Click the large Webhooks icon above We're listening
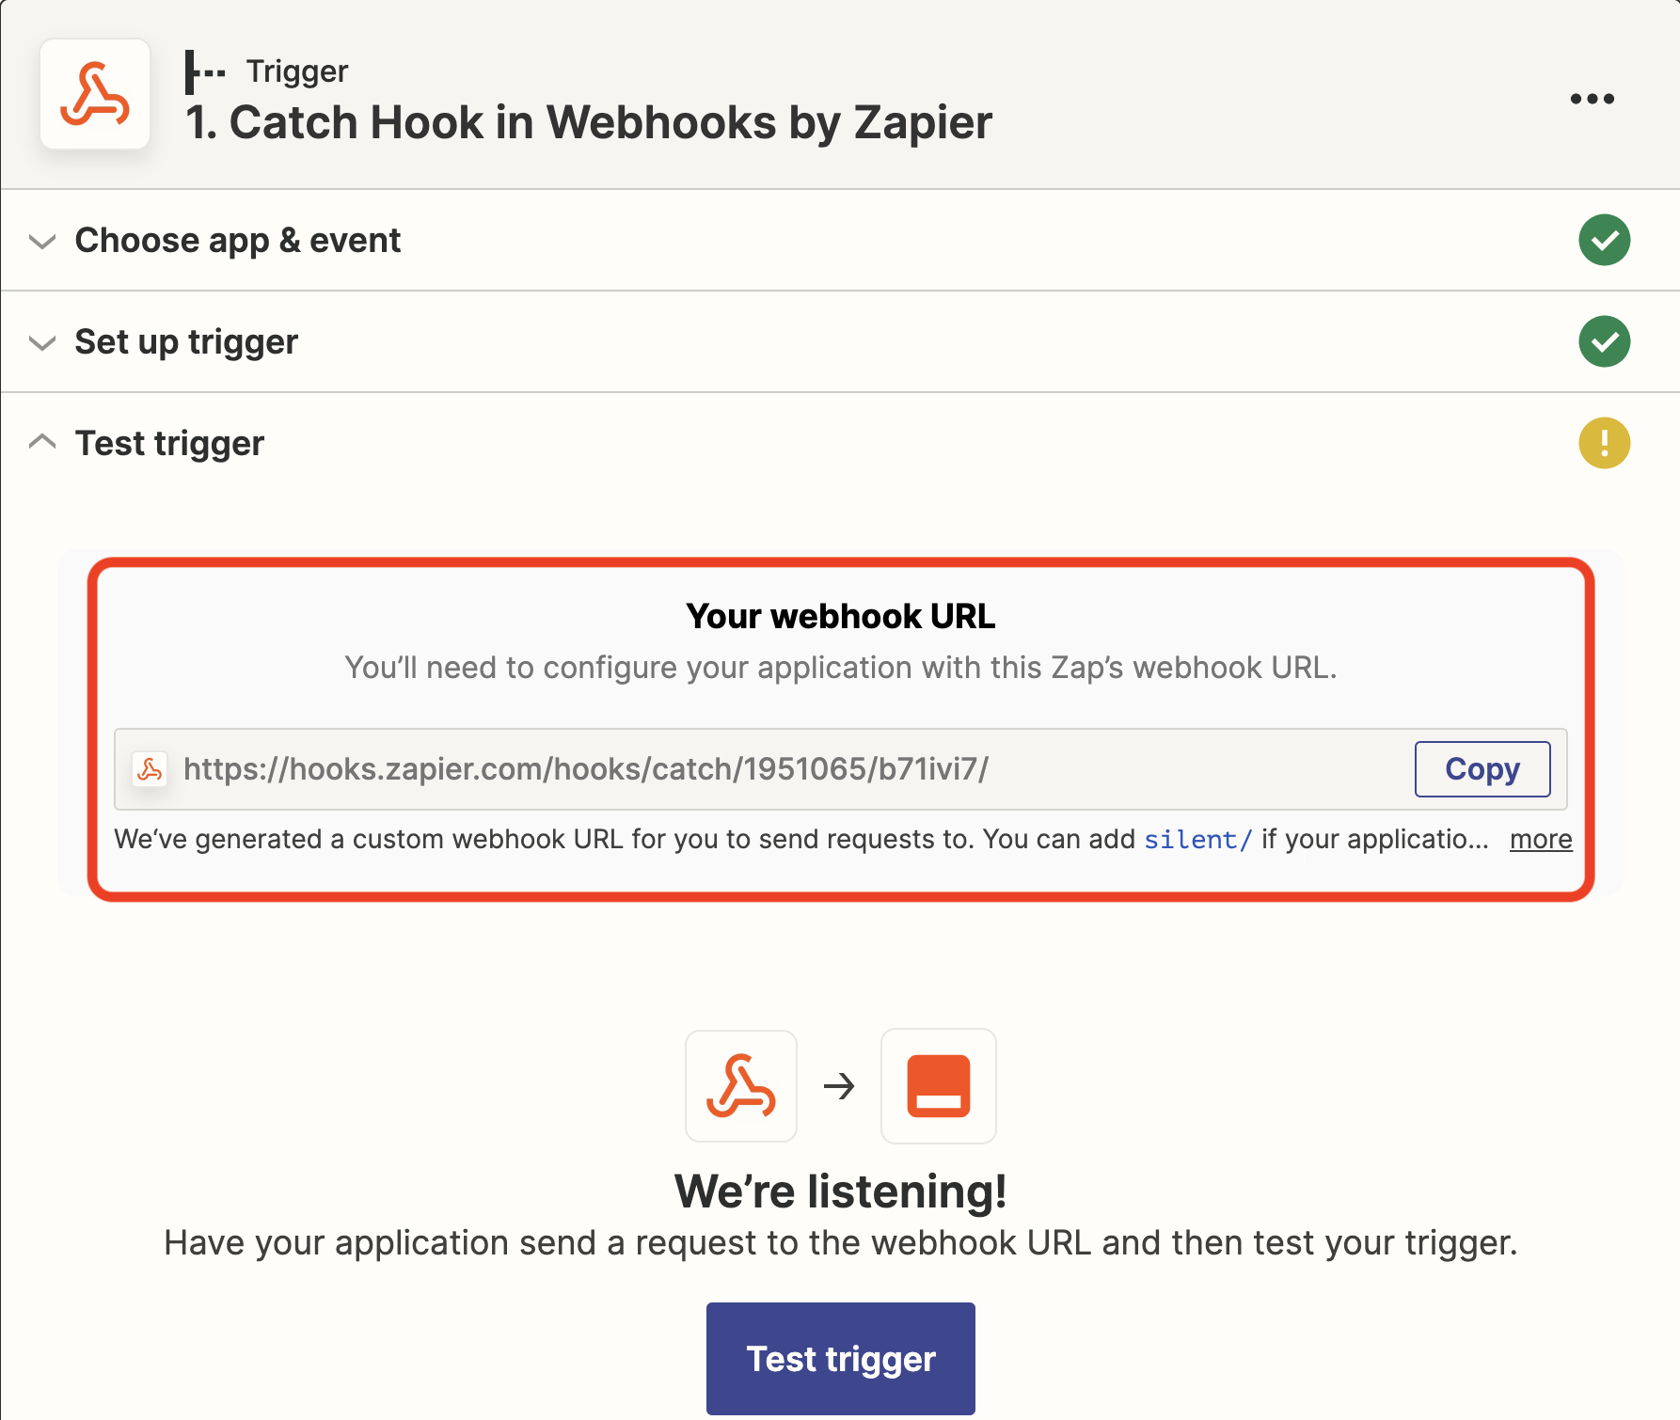Image resolution: width=1680 pixels, height=1420 pixels. tap(741, 1086)
